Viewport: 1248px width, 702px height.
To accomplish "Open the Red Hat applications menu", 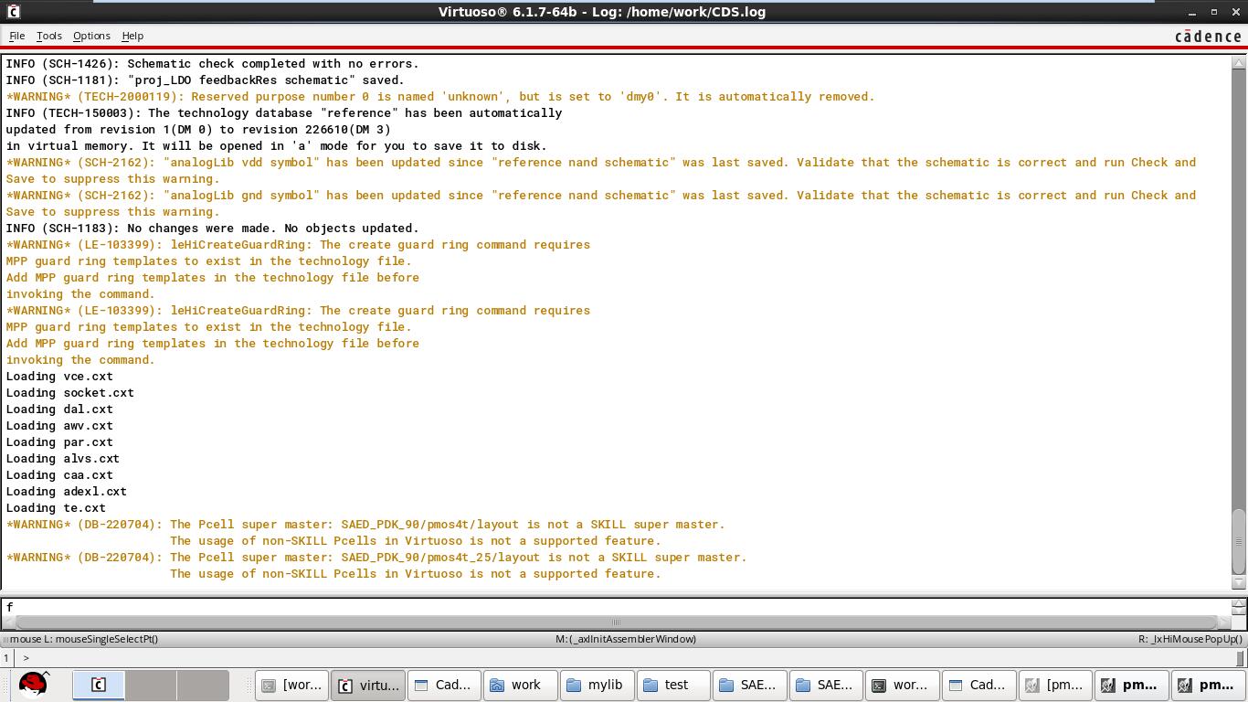I will tap(33, 685).
